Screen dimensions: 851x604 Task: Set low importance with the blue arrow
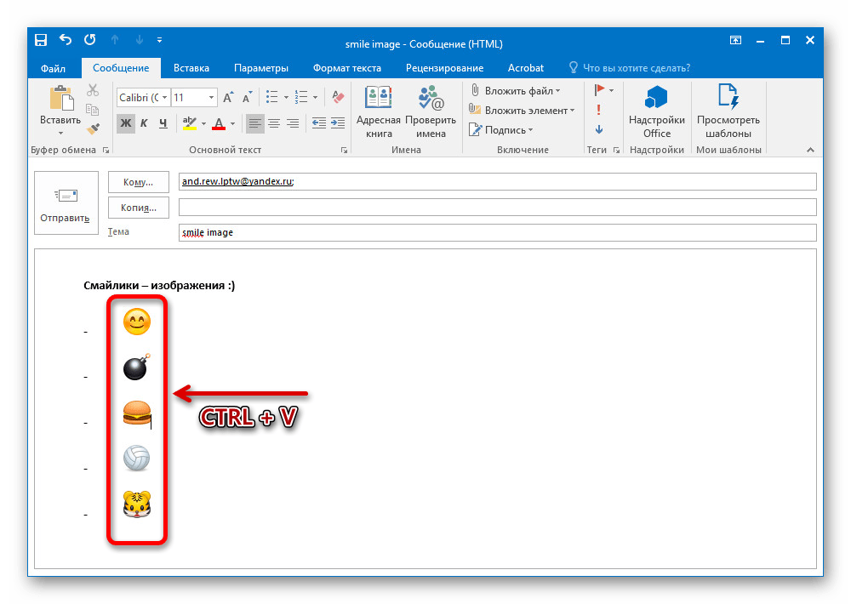point(598,129)
